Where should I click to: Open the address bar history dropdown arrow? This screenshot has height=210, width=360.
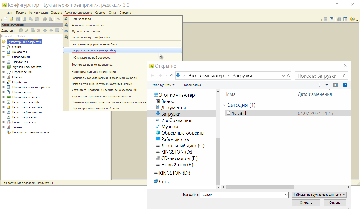(x=283, y=76)
